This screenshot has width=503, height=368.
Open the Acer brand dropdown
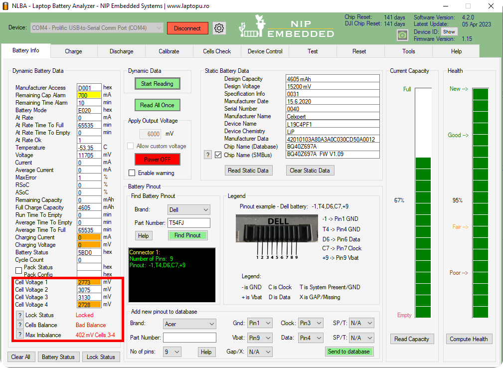pos(189,324)
